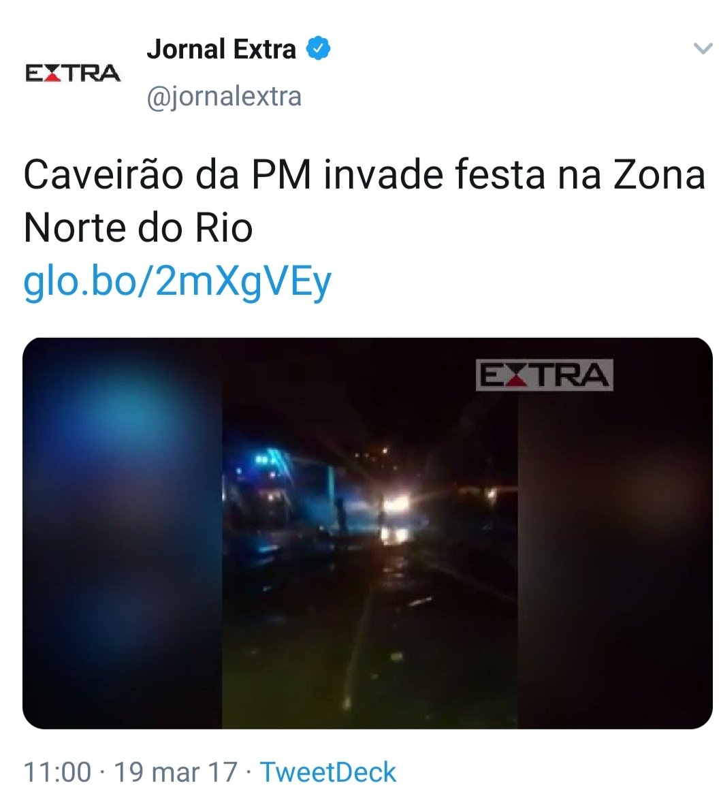Play the embedded night video
The height and width of the screenshot is (809, 721).
click(x=368, y=533)
